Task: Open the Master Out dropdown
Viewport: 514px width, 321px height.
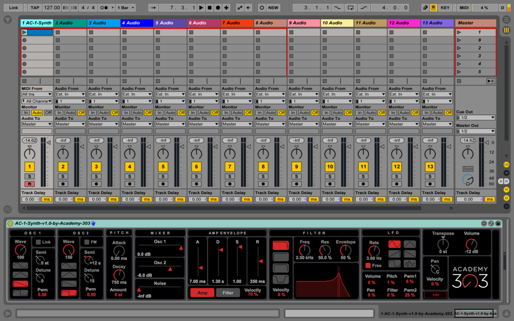Action: point(475,132)
